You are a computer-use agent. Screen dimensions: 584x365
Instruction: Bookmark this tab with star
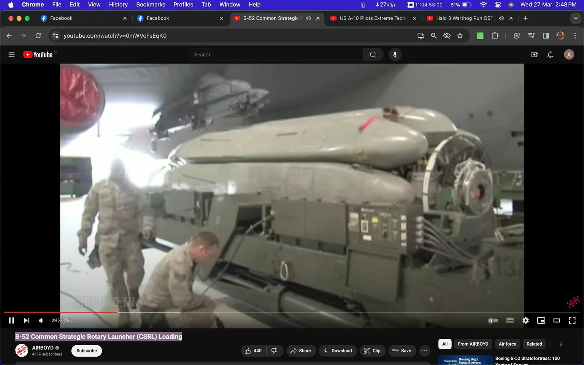pos(460,35)
